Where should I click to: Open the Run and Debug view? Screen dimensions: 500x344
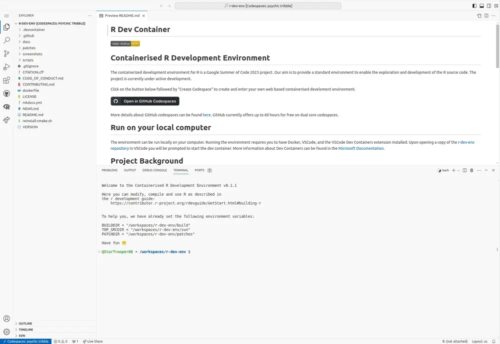[x=6, y=66]
